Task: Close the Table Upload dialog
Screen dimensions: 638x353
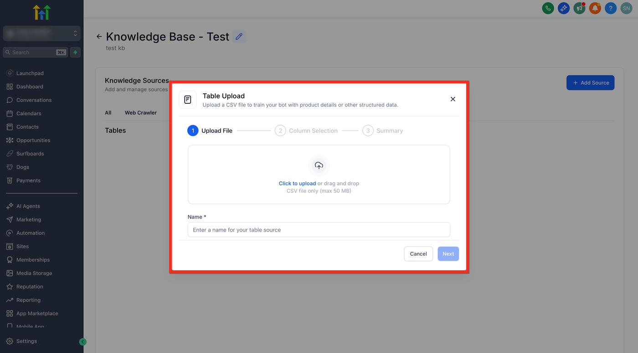Action: pos(453,99)
